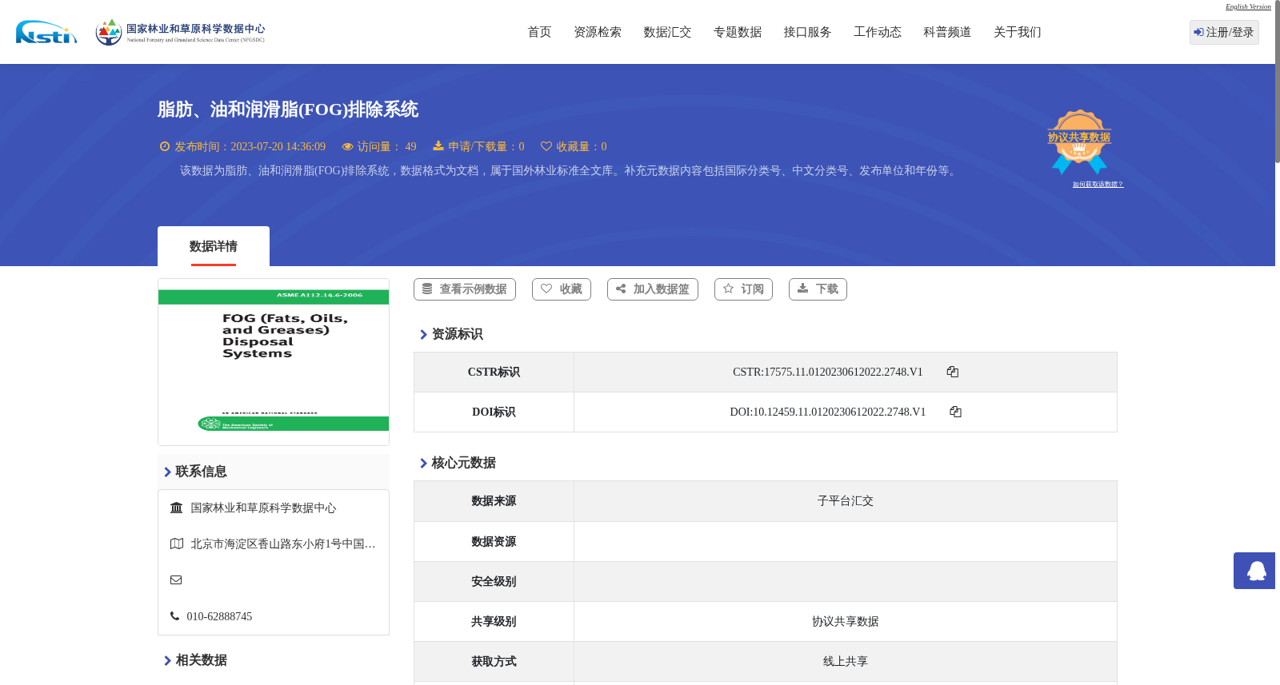Click the heart icon beside 收藏量
Viewport: 1280px width, 685px height.
click(546, 146)
